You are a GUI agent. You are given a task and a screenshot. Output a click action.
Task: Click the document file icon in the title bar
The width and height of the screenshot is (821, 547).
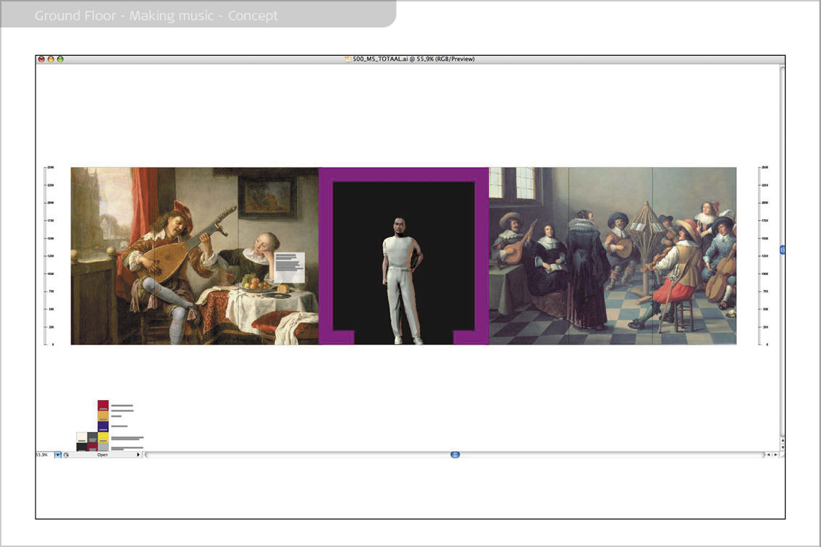pos(348,59)
